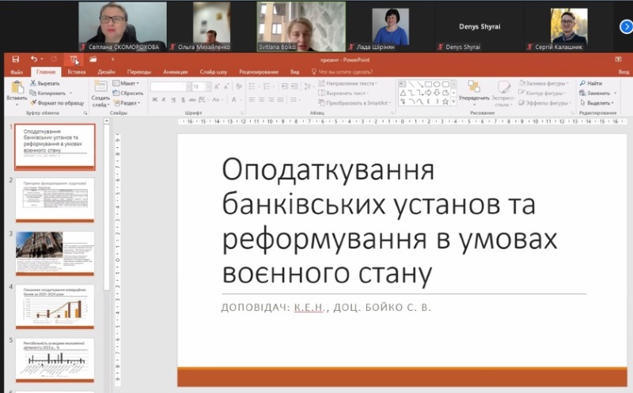633x393 pixels.
Task: Open Shape Outline (Контур фигуры) dropdown
Action: point(542,93)
